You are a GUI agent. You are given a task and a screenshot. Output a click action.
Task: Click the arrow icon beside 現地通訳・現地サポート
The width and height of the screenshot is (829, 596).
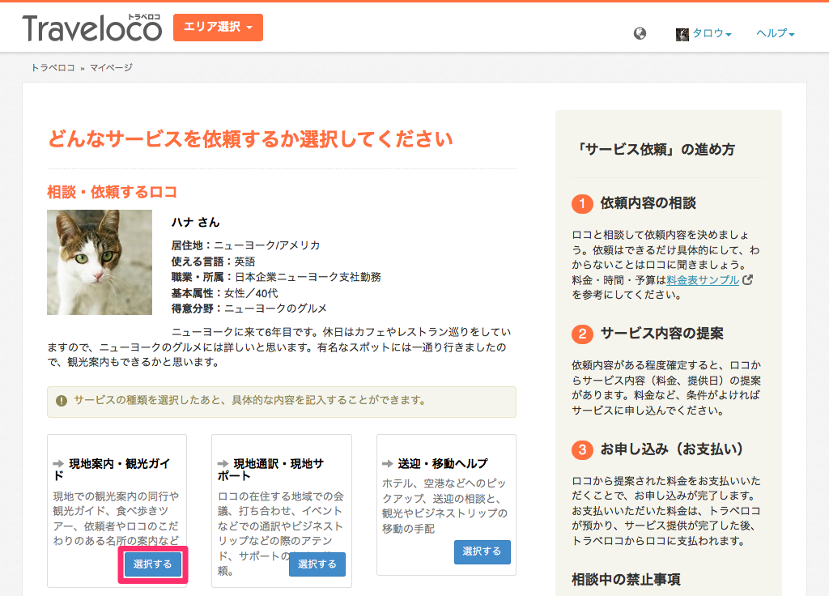223,464
